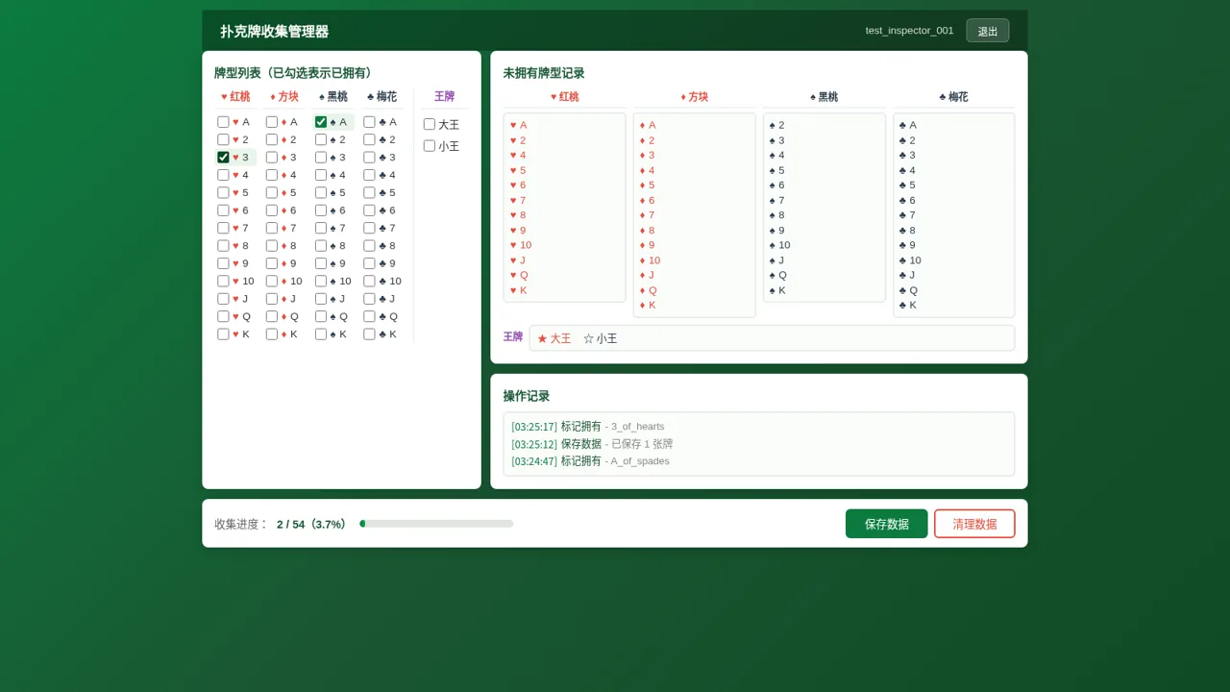The height and width of the screenshot is (692, 1230).
Task: Click 黑桃 header in unowned records
Action: 824,97
